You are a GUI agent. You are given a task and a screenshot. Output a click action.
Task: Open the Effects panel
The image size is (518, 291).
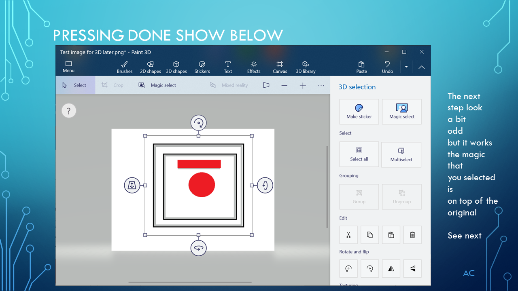pos(253,67)
